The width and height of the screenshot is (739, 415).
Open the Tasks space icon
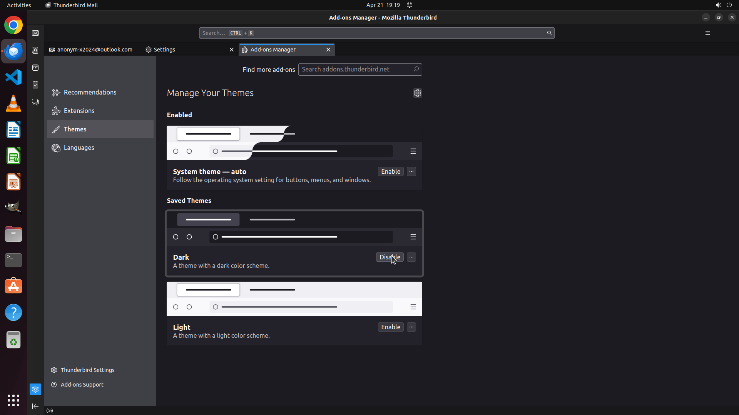35,85
